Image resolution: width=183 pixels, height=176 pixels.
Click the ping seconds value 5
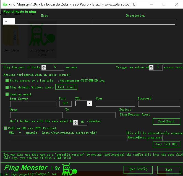coord(55,67)
